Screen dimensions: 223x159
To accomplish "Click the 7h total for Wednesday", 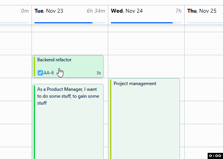I will [x=178, y=11].
